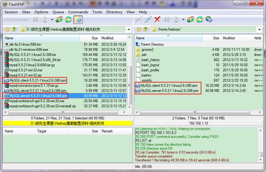Open the Directory menu
Viewport: 266px width, 172px height.
tap(114, 12)
